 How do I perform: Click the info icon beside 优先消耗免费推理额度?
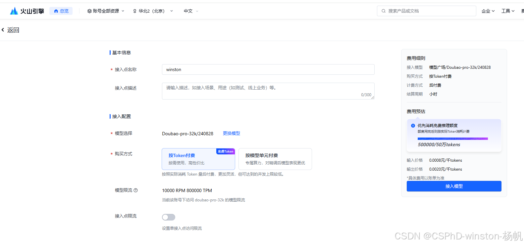click(x=413, y=126)
